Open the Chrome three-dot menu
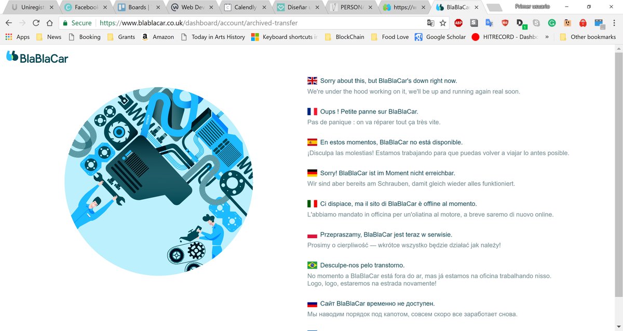The image size is (623, 331). (x=615, y=23)
